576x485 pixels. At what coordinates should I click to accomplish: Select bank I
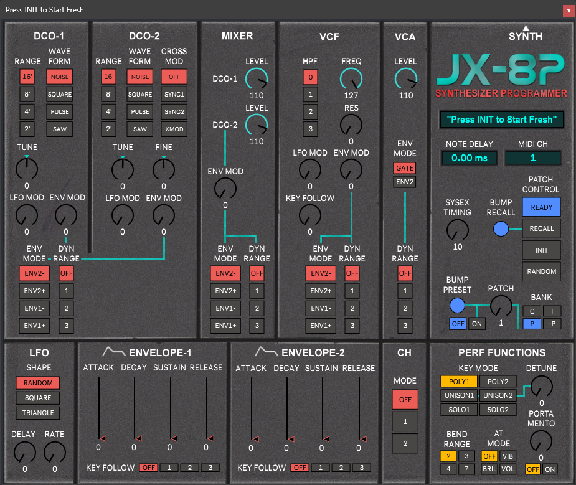click(x=552, y=311)
